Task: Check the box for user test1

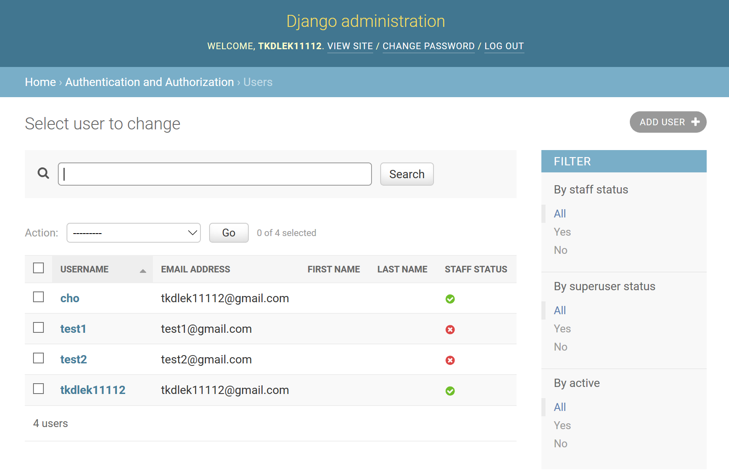Action: 38,327
